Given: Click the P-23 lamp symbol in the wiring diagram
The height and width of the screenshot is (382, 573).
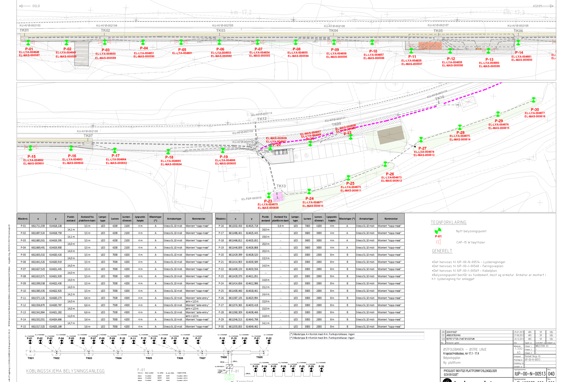Looking at the screenshot, I should (255, 370).
